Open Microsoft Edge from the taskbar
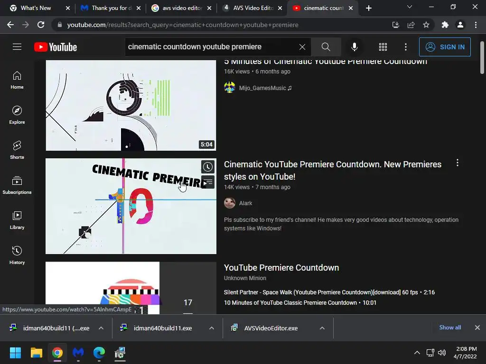This screenshot has width=486, height=364. [99, 353]
